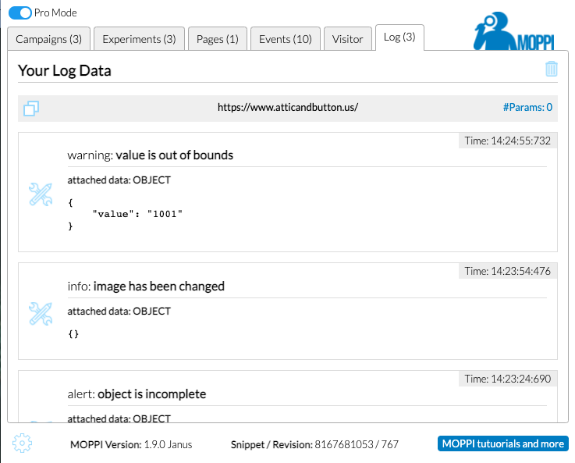
Task: Click attached data: OBJECT under the warning entry
Action: pos(119,180)
